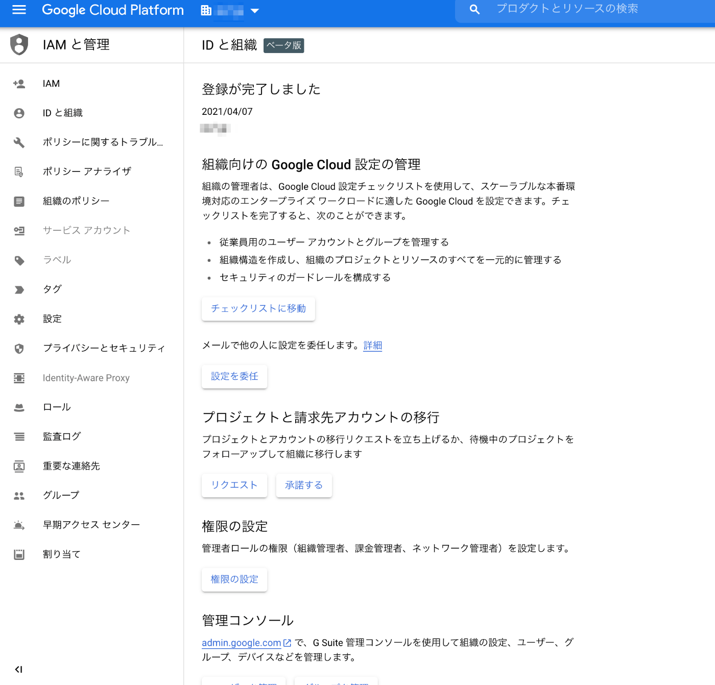Screen dimensions: 715x685
Task: Open グループ menu item
Action: click(92, 495)
